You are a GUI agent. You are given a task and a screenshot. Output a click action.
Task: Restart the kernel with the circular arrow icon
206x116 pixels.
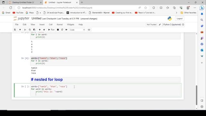(x=62, y=30)
